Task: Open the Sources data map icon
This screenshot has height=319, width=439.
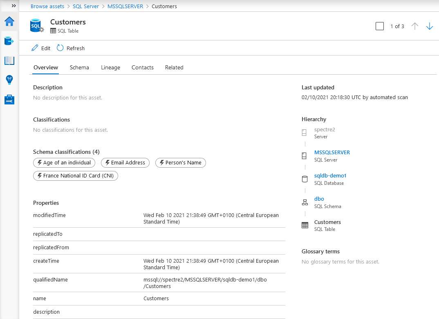Action: [x=9, y=41]
